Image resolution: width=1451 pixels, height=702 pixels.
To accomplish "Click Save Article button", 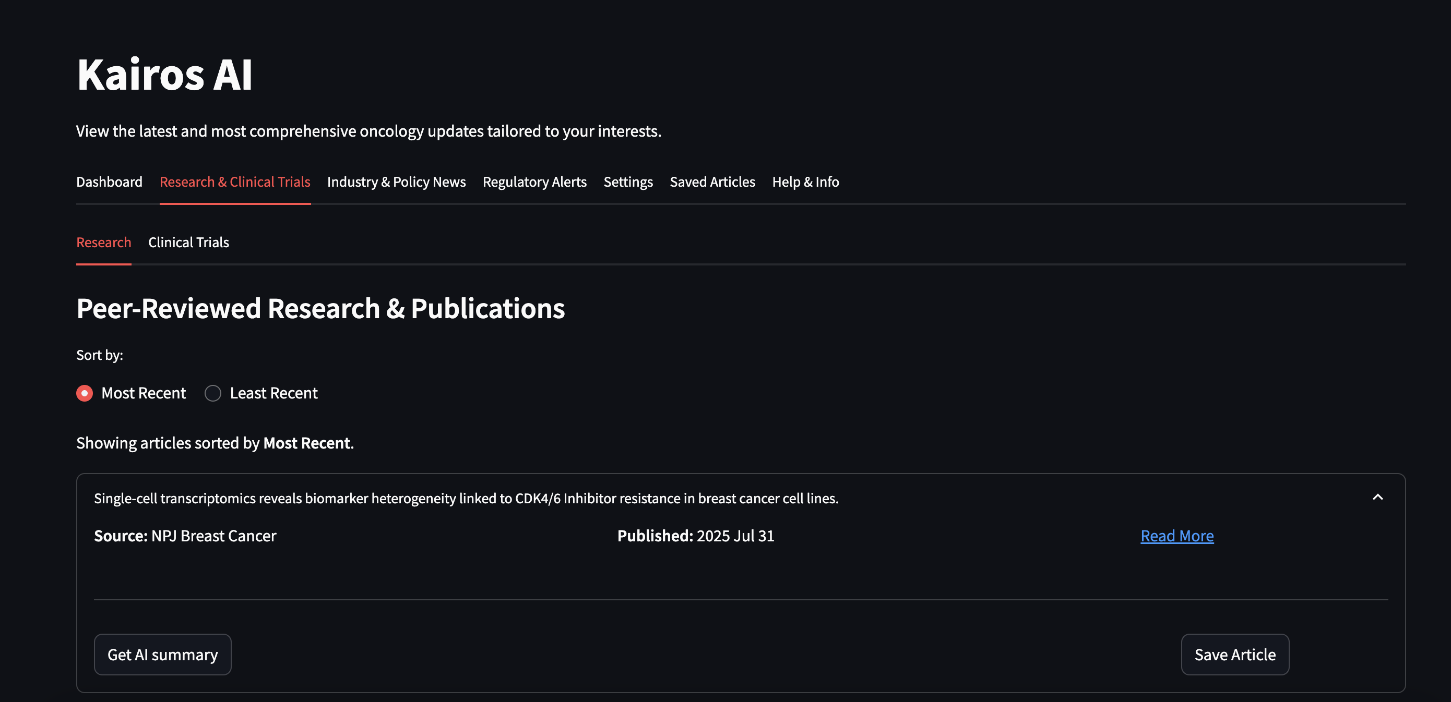I will tap(1235, 655).
